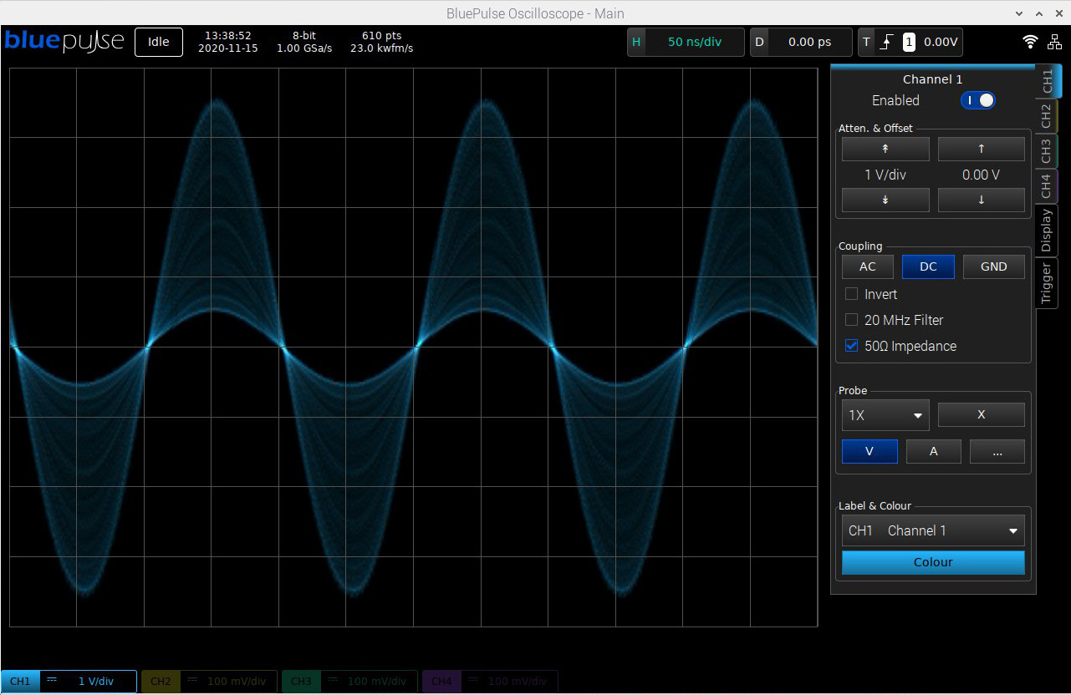The width and height of the screenshot is (1071, 695).
Task: Switch to the CH2 side tab
Action: click(x=1047, y=116)
